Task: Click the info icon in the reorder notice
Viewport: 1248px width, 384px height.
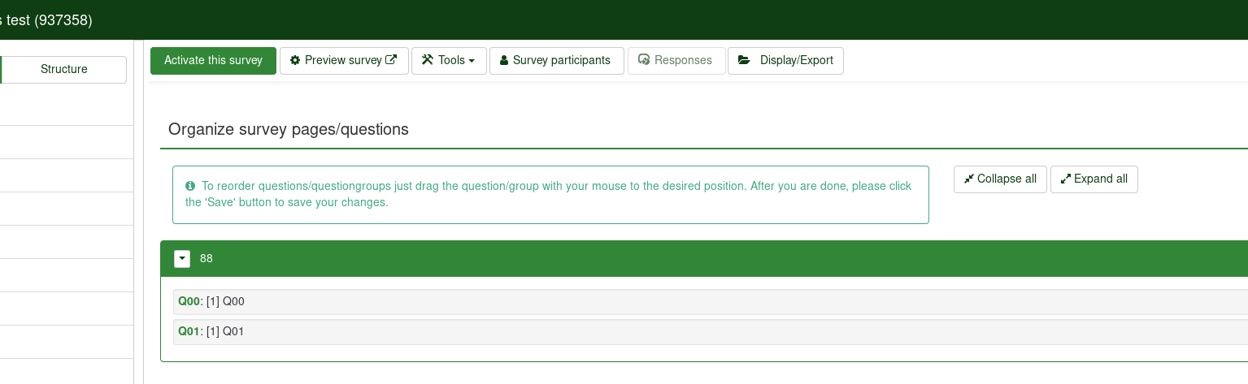Action: point(190,186)
